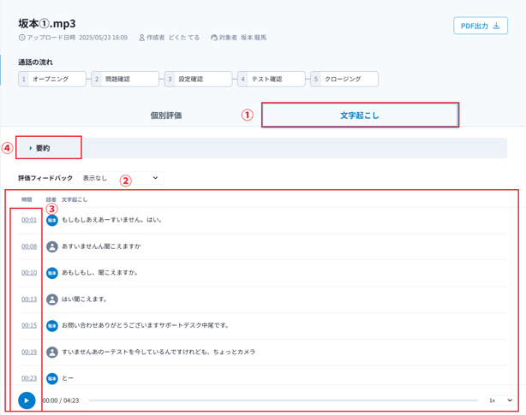This screenshot has width=526, height=415.
Task: Select step 4 テスト確認 in call flow
Action: [272, 79]
